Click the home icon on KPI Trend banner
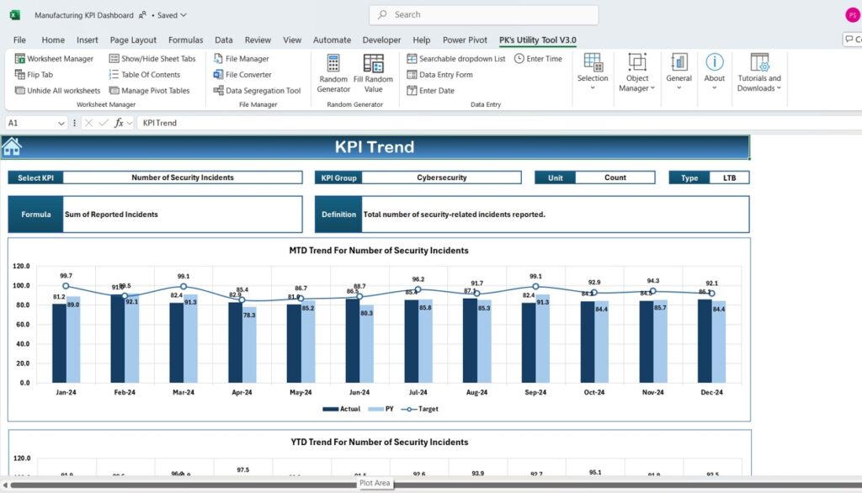 pyautogui.click(x=12, y=146)
